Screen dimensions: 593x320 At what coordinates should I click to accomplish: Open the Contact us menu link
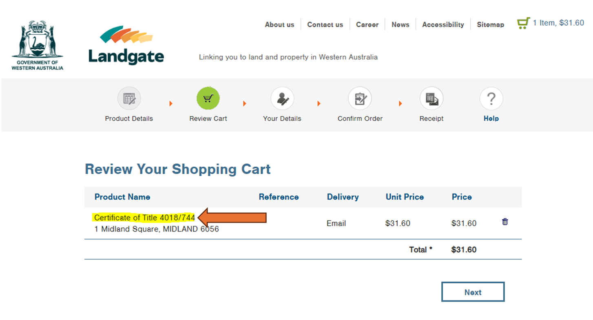[x=325, y=24]
